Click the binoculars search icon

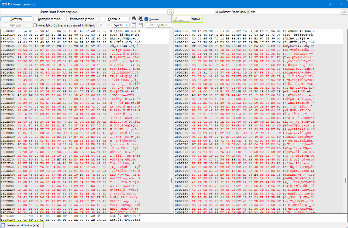[x=133, y=19]
